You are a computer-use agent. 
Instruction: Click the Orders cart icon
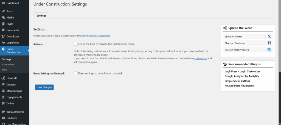tap(3, 104)
